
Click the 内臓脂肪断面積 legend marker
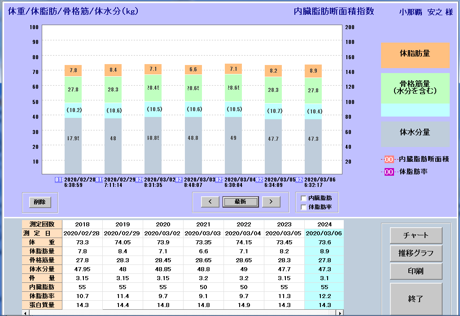pos(389,160)
